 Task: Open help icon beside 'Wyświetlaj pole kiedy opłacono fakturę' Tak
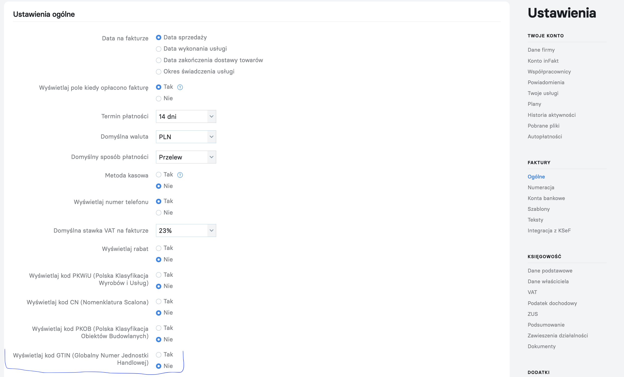[x=180, y=87]
